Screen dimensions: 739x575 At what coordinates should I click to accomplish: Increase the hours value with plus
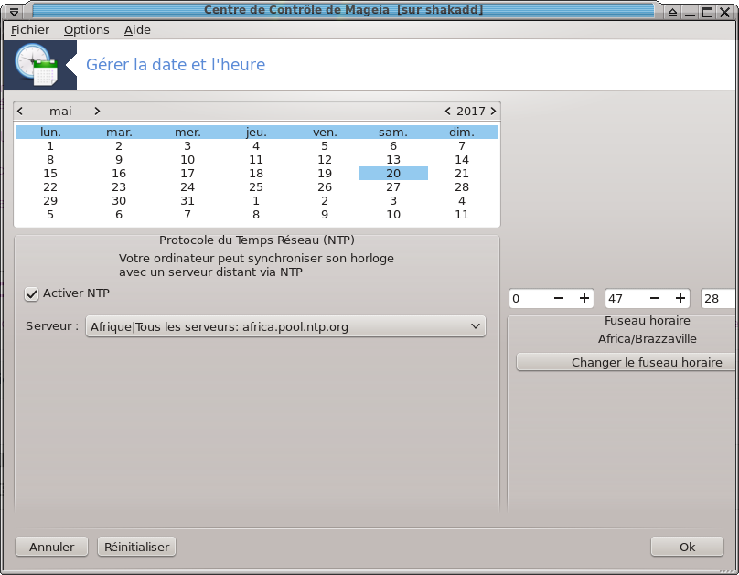584,298
